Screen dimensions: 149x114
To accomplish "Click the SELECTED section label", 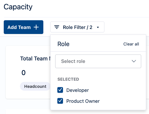I will [x=68, y=79].
